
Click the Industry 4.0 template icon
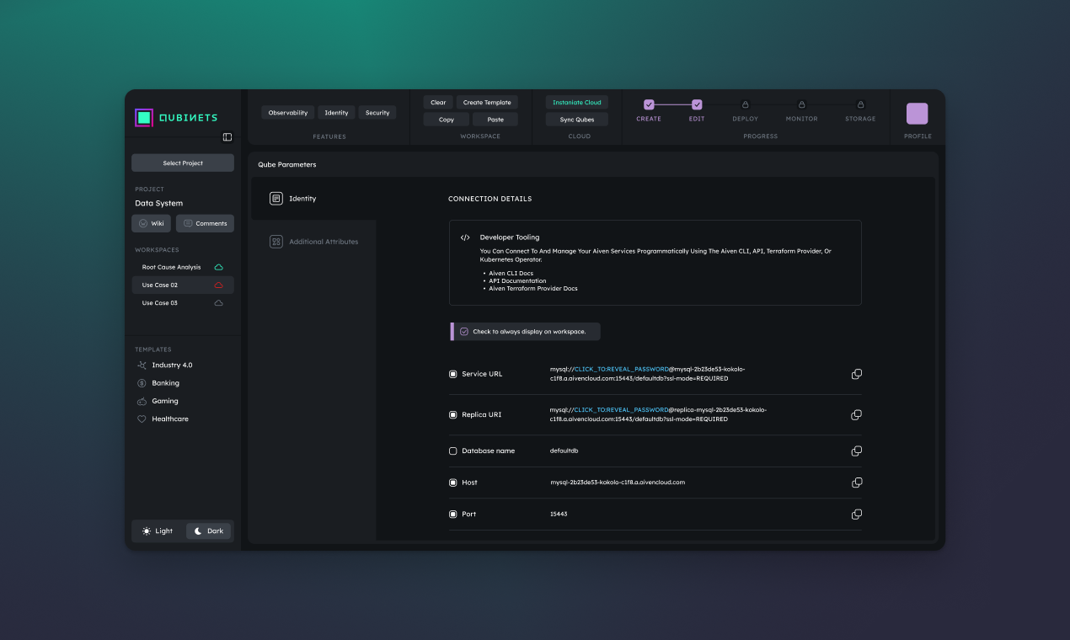[x=142, y=365]
